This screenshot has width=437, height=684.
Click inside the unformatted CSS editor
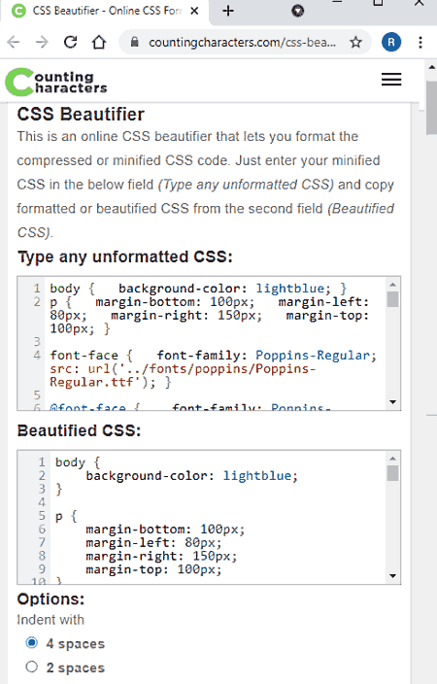[209, 343]
